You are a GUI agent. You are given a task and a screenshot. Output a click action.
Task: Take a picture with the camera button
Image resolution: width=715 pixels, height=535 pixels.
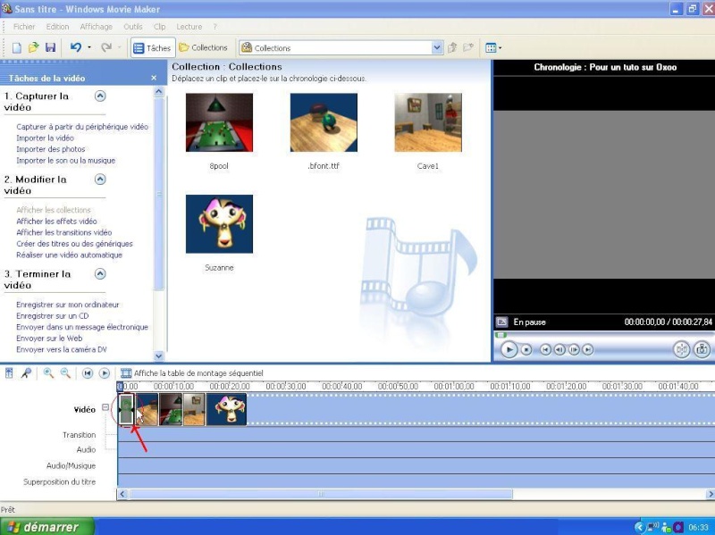[x=702, y=349]
